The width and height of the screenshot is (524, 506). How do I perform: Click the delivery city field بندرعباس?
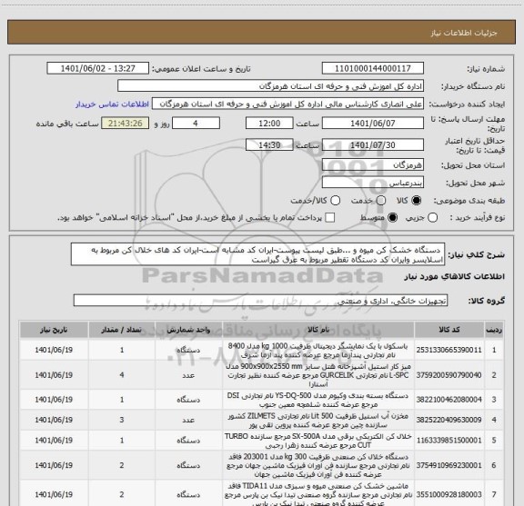[373, 183]
